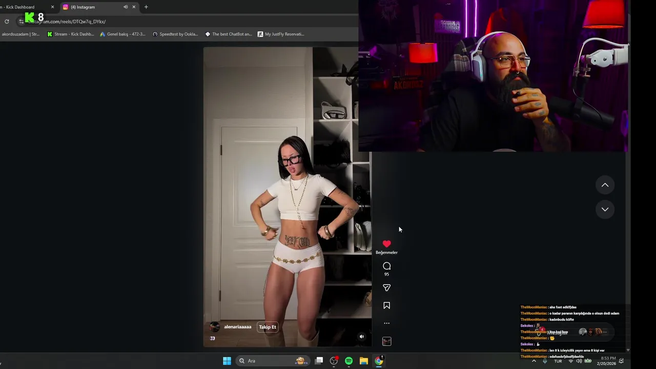Click Beğenmeler likes label

coord(386,253)
